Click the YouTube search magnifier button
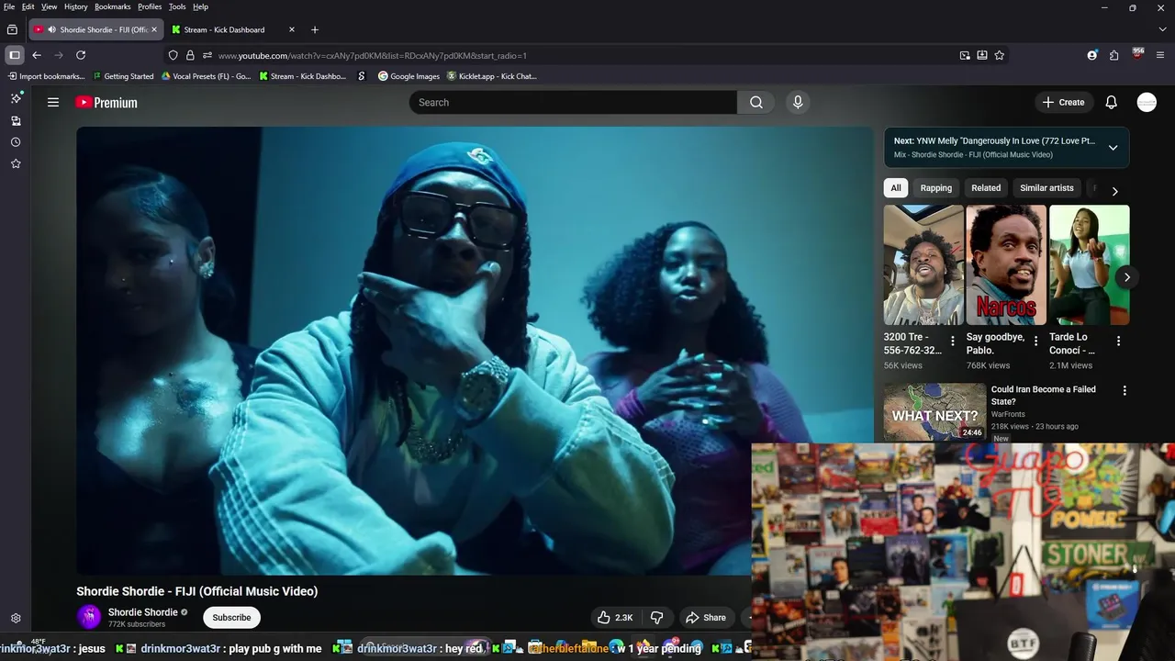 (x=756, y=102)
